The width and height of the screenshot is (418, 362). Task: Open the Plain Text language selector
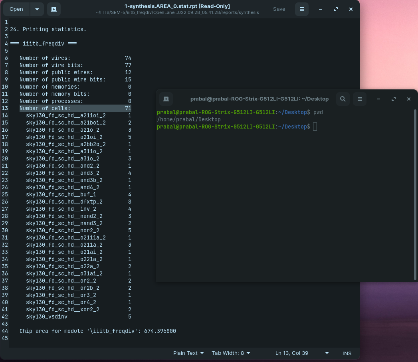(x=188, y=353)
